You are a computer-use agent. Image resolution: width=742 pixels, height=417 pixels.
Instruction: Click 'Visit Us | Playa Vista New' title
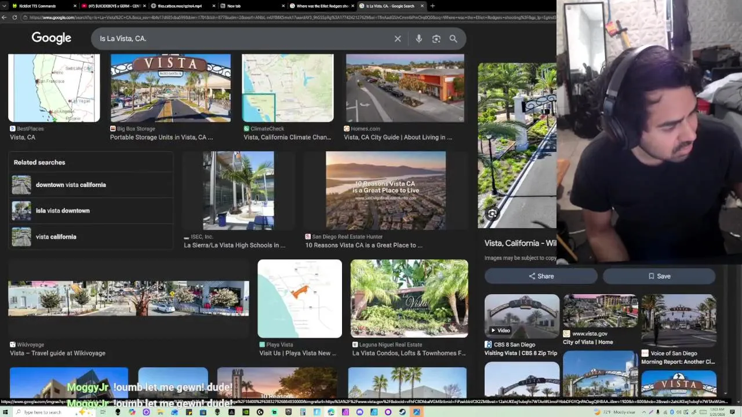297,353
